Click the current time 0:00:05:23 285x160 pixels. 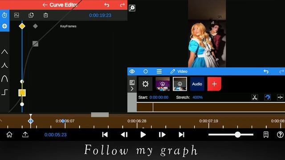click(x=55, y=135)
